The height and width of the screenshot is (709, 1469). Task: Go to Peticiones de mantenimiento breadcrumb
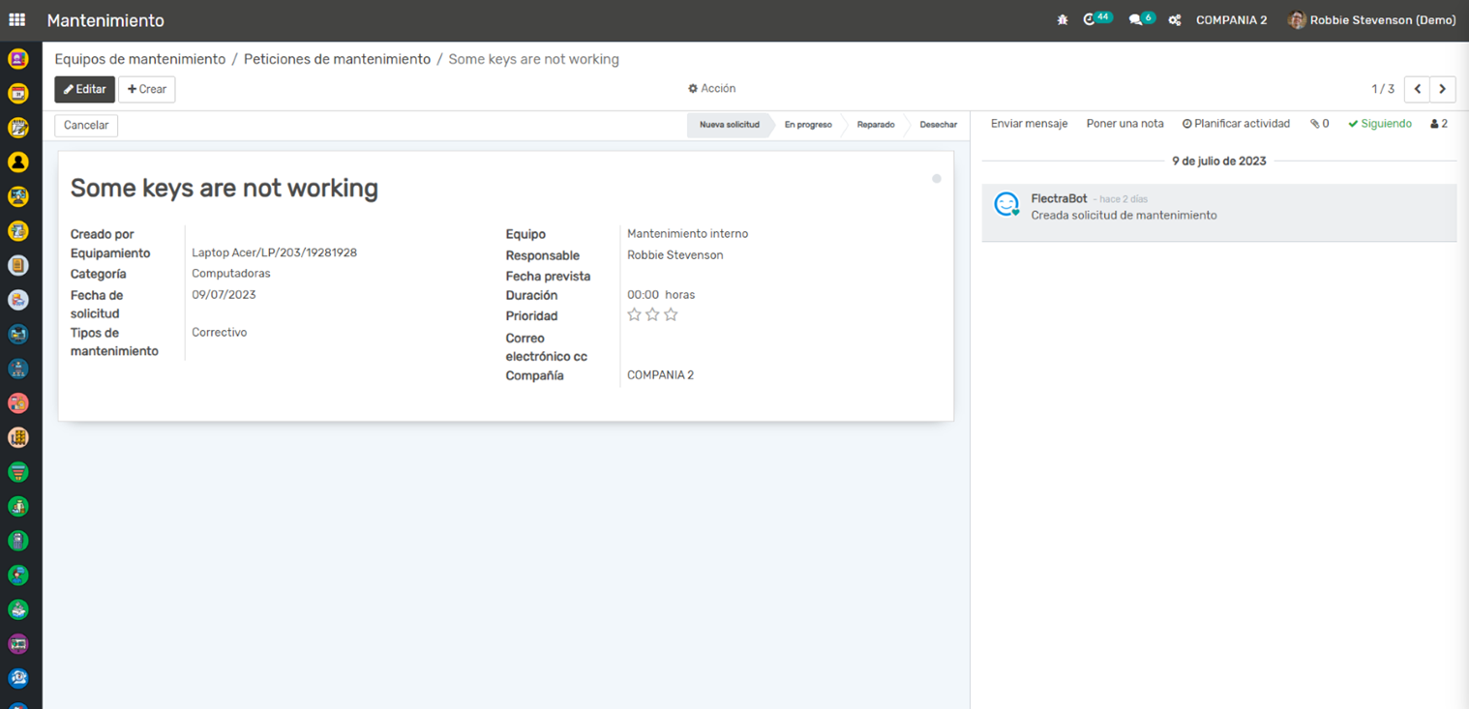pyautogui.click(x=337, y=59)
